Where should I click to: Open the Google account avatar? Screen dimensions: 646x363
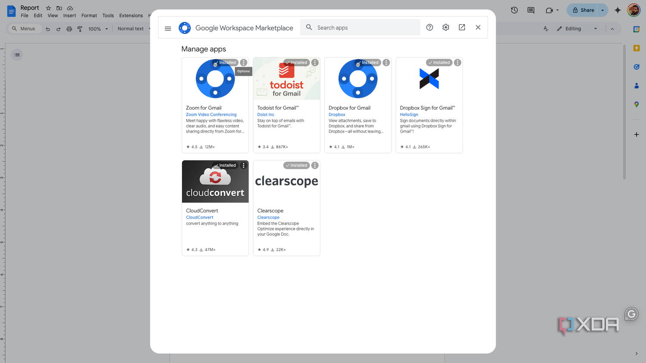(634, 10)
